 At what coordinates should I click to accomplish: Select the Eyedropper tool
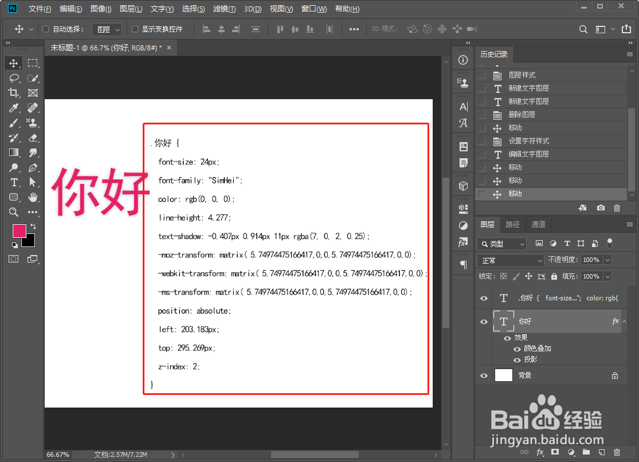pos(13,108)
